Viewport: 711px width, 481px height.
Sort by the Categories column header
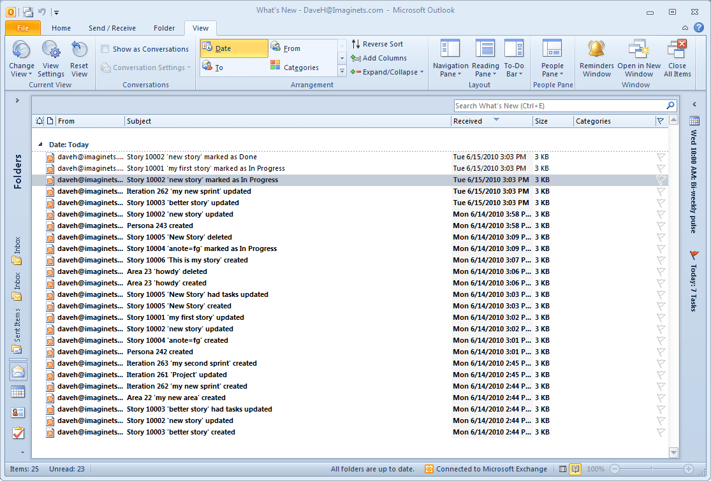point(614,121)
